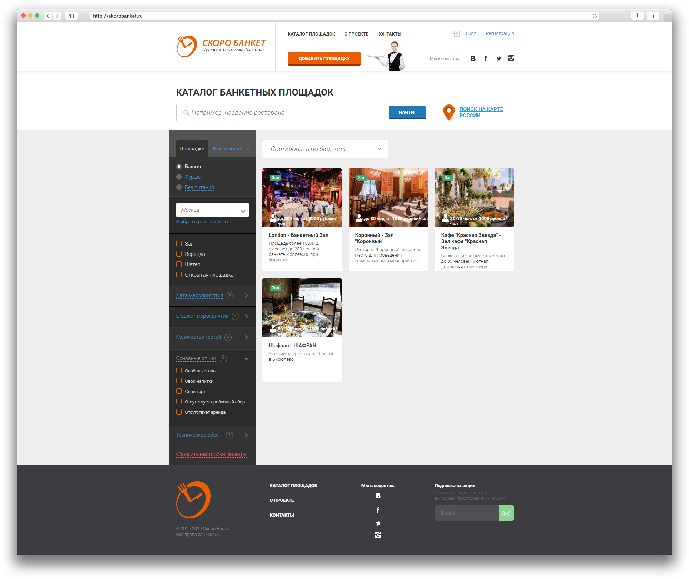
Task: Click the Скоро Банкет logo in the header
Action: (x=221, y=47)
